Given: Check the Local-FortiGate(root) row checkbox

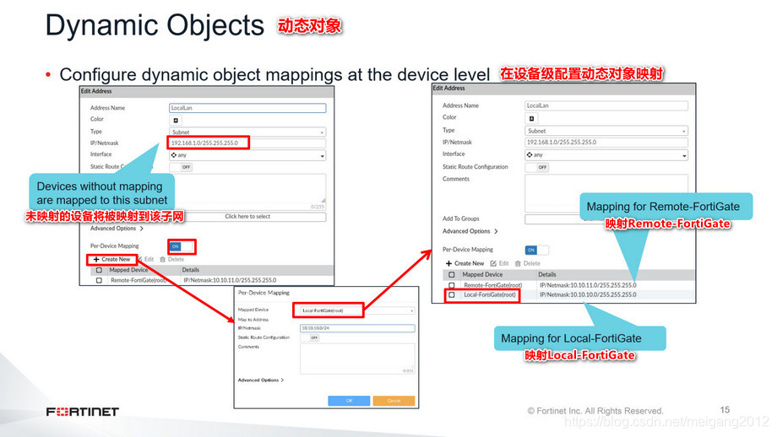Looking at the screenshot, I should coord(452,295).
